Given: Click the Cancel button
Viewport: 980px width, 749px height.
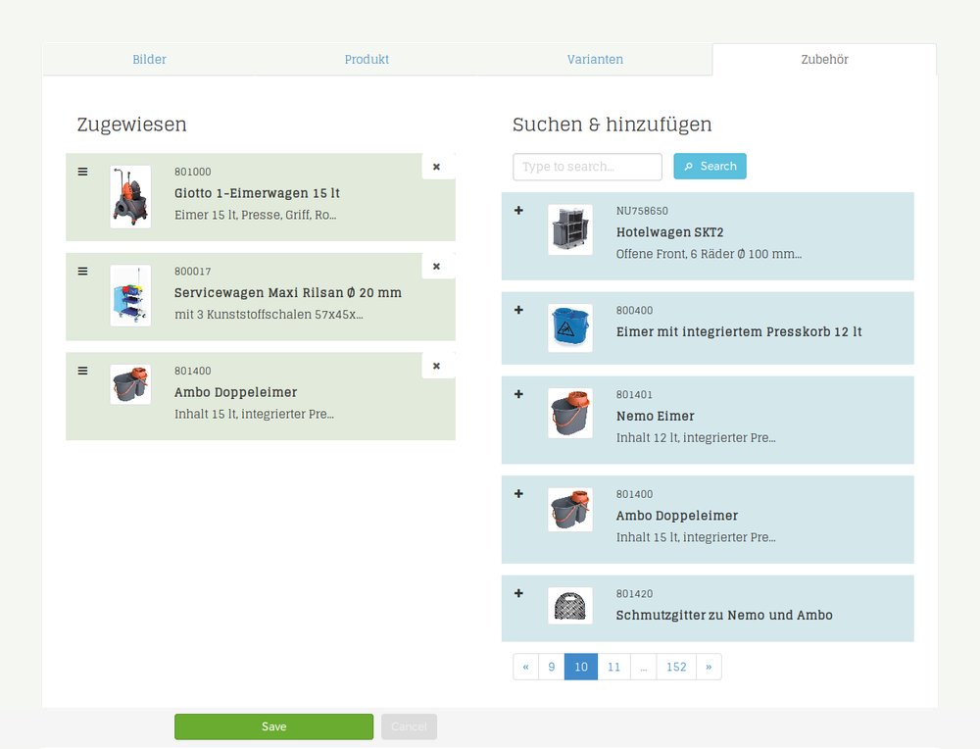Looking at the screenshot, I should pyautogui.click(x=408, y=726).
